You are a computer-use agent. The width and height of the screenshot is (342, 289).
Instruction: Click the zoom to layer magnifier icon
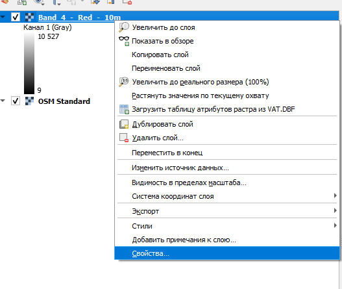pyautogui.click(x=124, y=27)
